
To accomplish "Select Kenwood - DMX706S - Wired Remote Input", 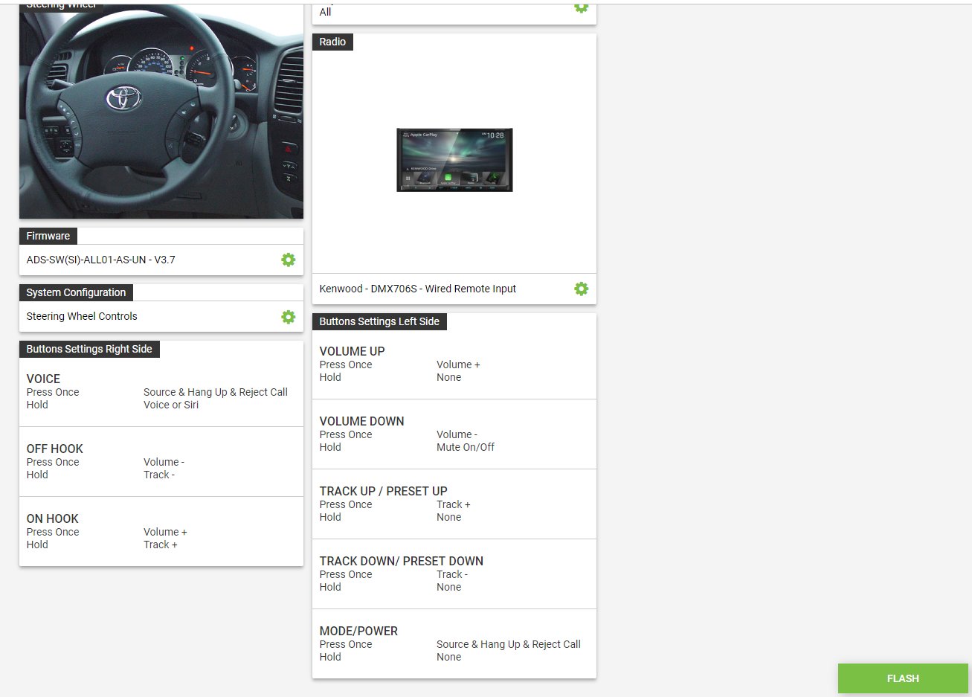I will (x=417, y=289).
